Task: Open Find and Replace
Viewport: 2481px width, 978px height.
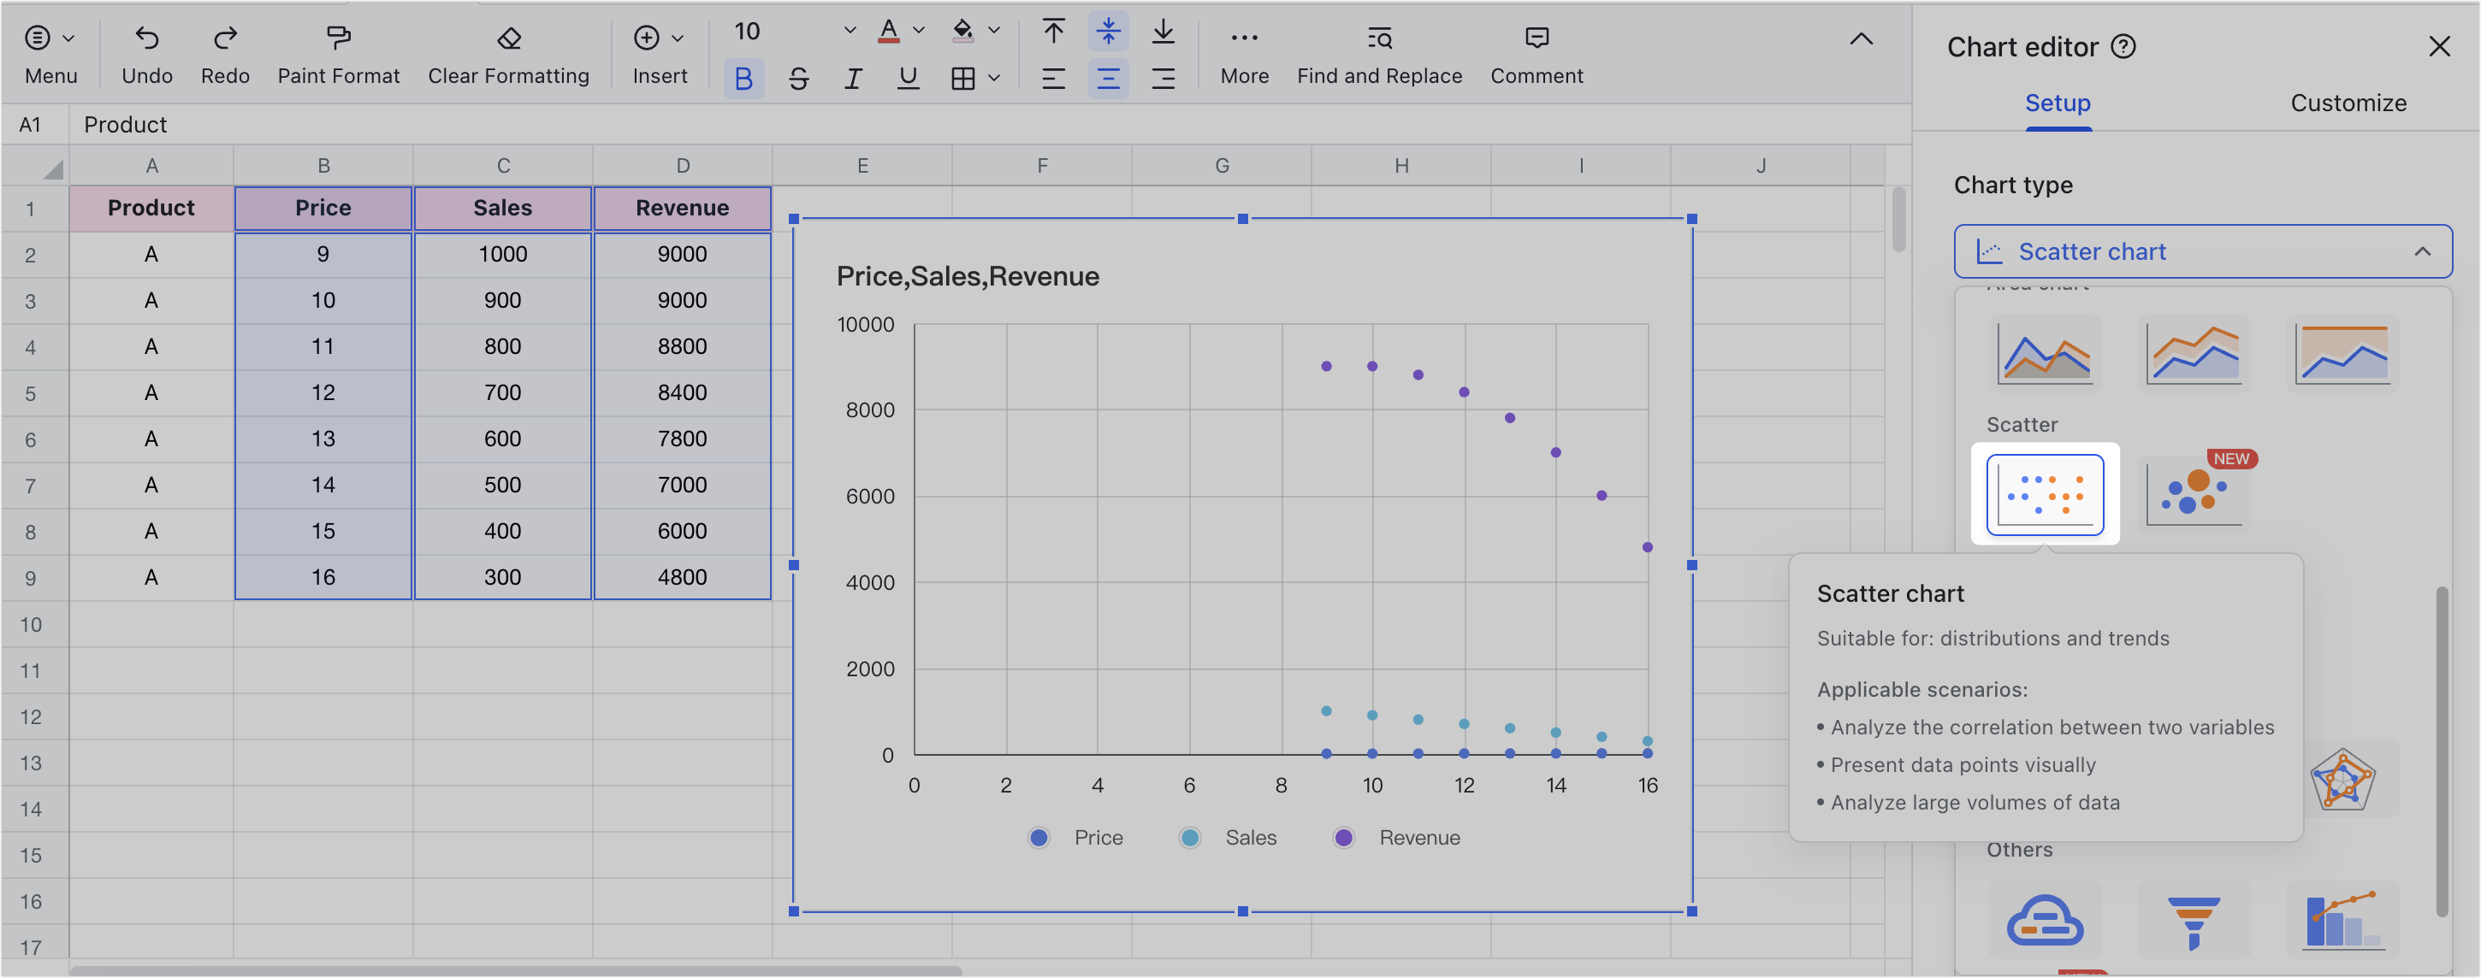Action: coord(1378,53)
